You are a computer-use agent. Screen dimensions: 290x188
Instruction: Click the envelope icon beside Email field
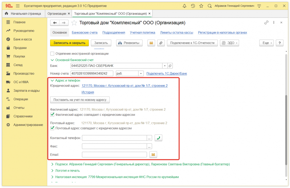pyautogui.click(x=153, y=155)
